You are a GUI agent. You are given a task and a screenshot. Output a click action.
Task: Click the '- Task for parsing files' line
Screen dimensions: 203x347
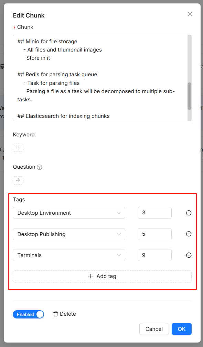point(51,83)
